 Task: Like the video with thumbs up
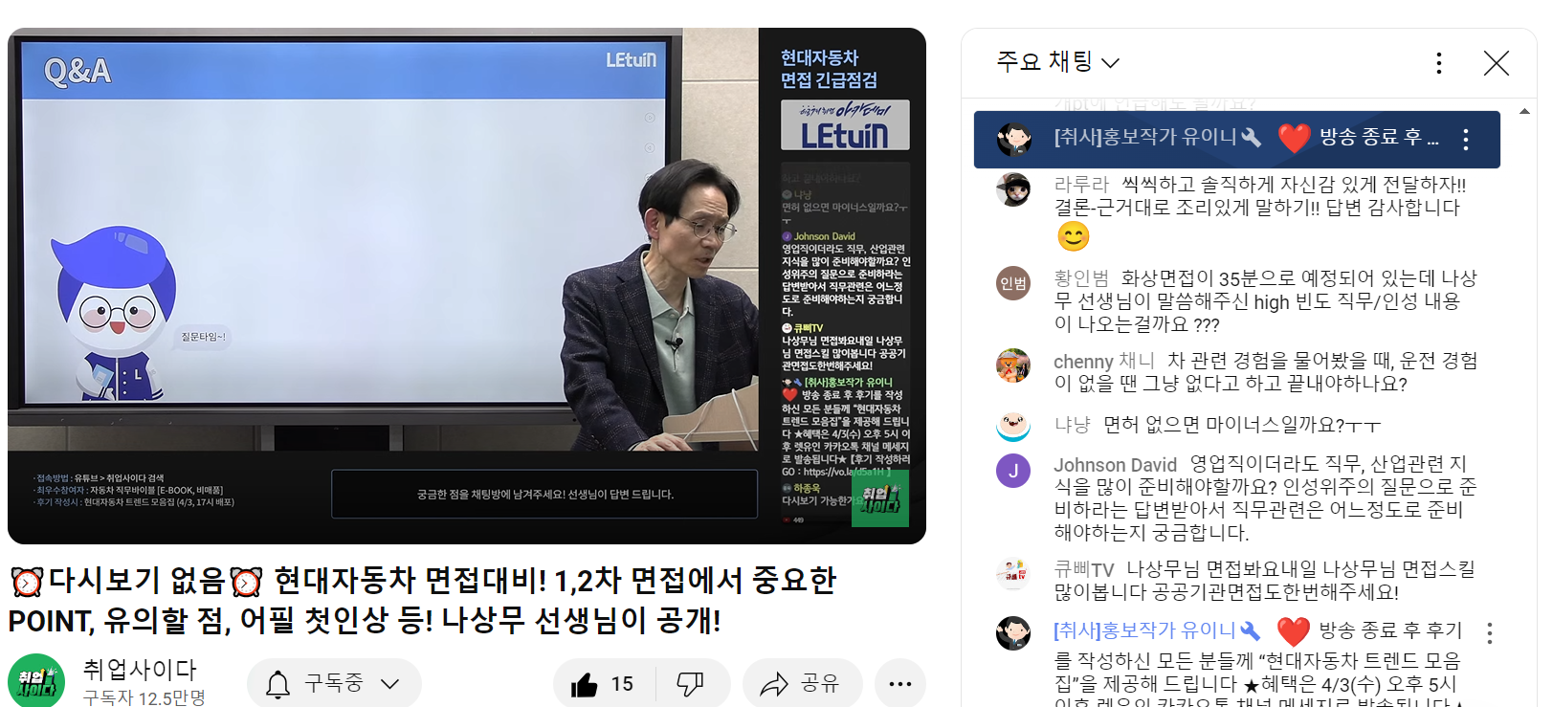coord(603,684)
